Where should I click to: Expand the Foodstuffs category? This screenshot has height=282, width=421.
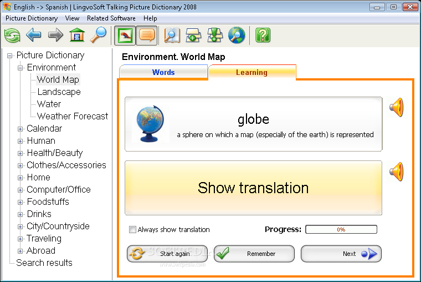(x=20, y=202)
